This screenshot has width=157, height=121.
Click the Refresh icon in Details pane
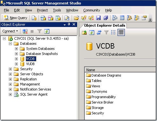[x=92, y=32]
